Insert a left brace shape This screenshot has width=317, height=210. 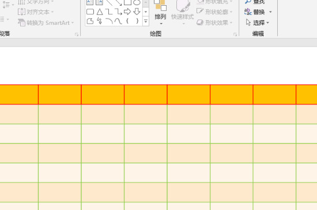127,21
